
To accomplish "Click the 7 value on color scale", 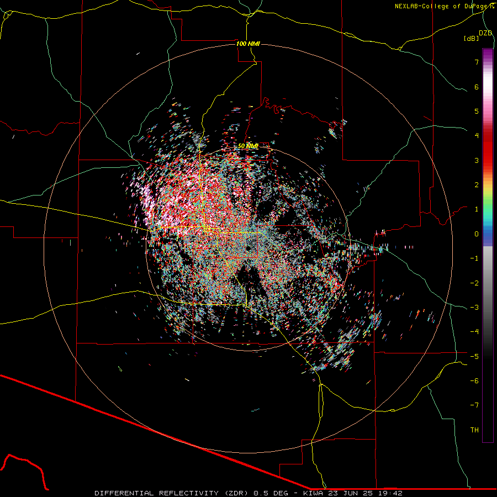I will (477, 62).
